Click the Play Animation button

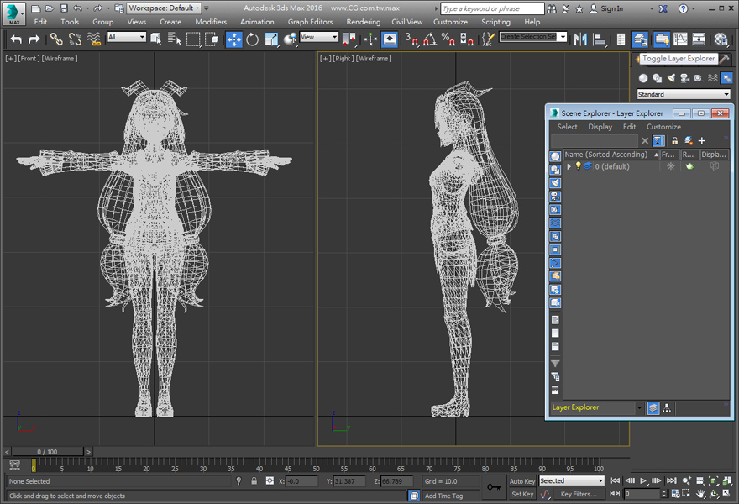point(643,480)
